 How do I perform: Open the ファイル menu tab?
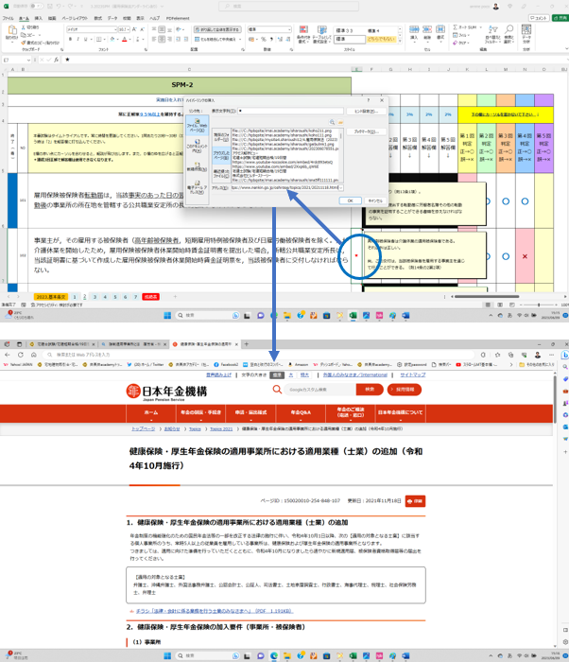tap(8, 19)
